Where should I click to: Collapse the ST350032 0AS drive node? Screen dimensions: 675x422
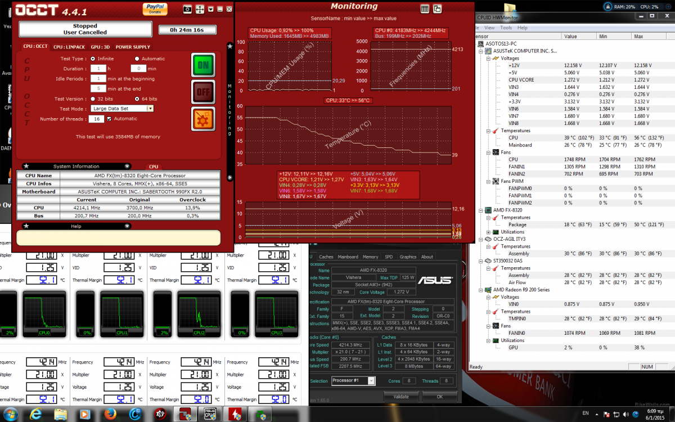pos(481,261)
